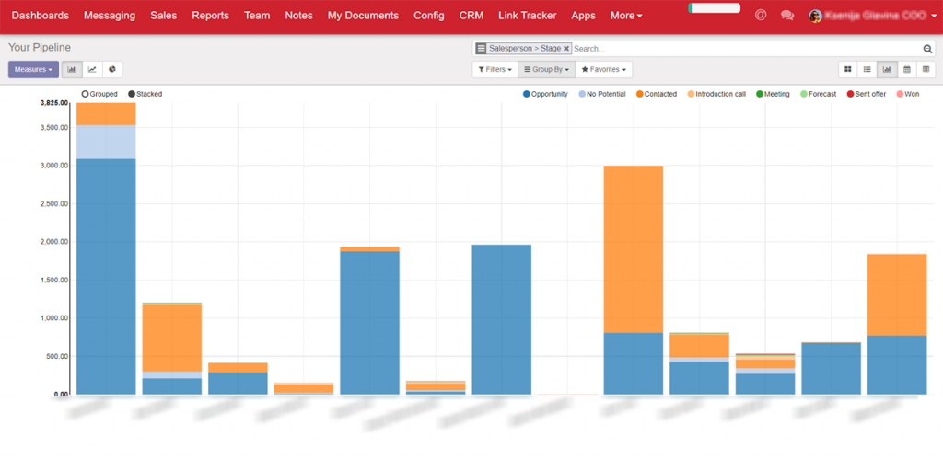The image size is (943, 471).
Task: Open the CRM menu
Action: 471,16
